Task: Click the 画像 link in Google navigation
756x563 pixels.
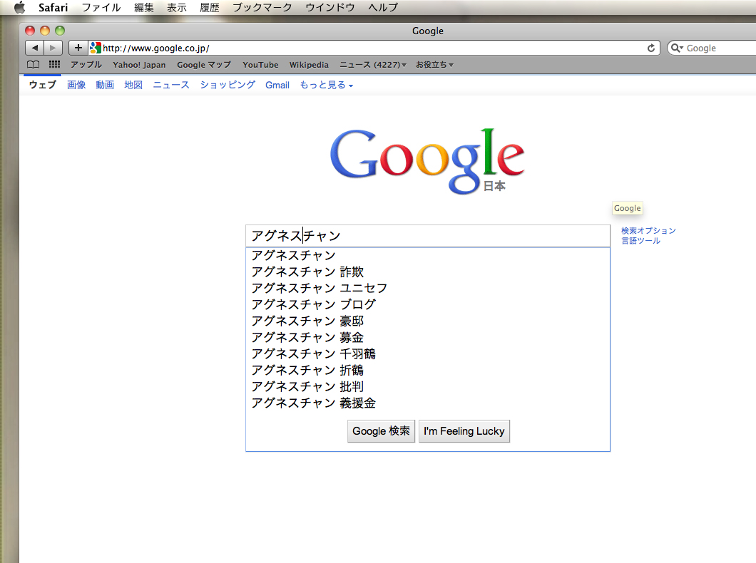Action: click(x=76, y=85)
